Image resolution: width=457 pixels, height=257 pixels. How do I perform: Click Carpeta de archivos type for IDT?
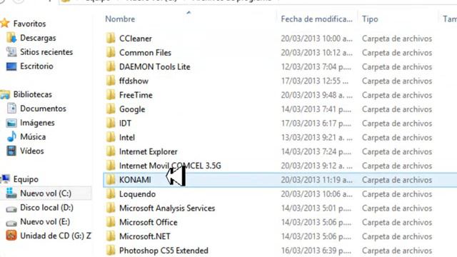(x=397, y=124)
